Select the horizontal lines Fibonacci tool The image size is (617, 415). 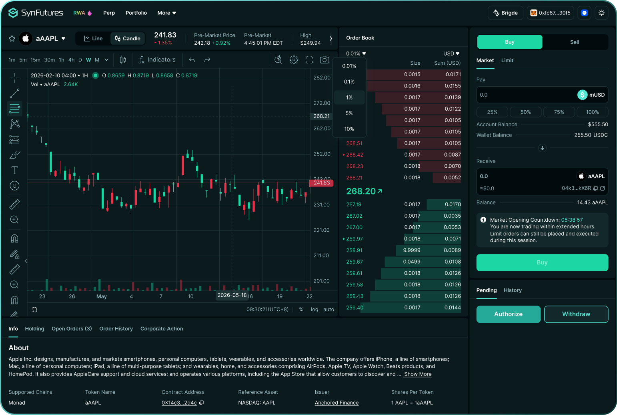tap(14, 108)
